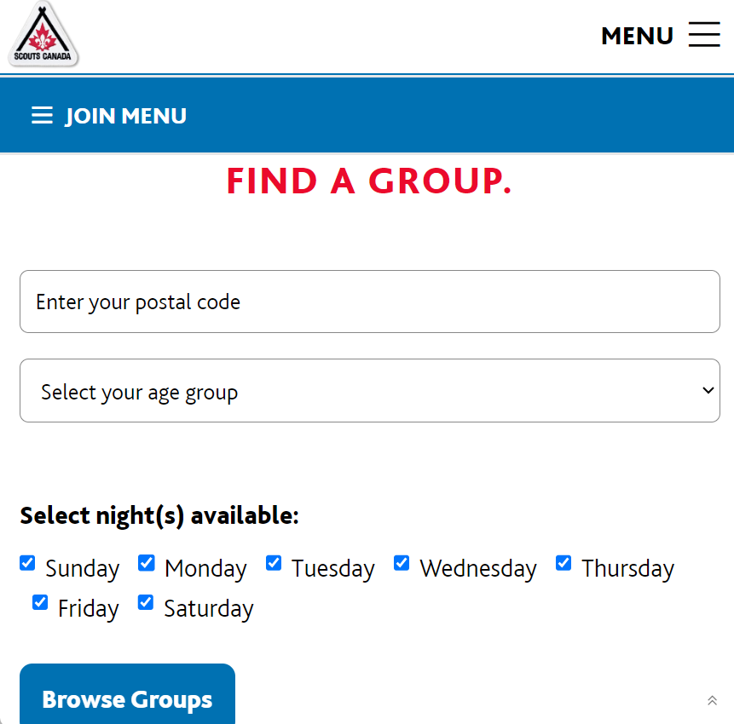Click the Scouts Canada logo
The image size is (734, 724).
pos(43,35)
